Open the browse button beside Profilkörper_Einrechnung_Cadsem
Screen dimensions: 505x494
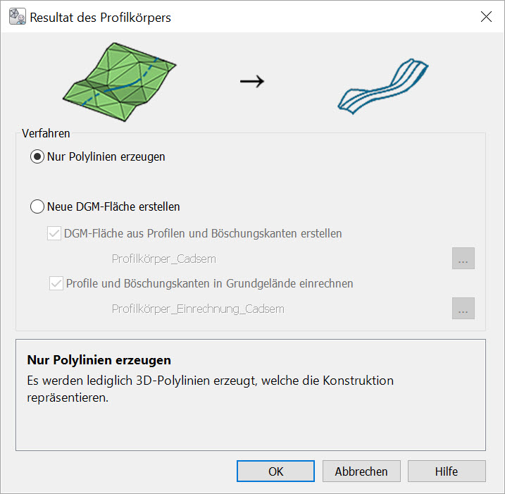click(x=463, y=309)
